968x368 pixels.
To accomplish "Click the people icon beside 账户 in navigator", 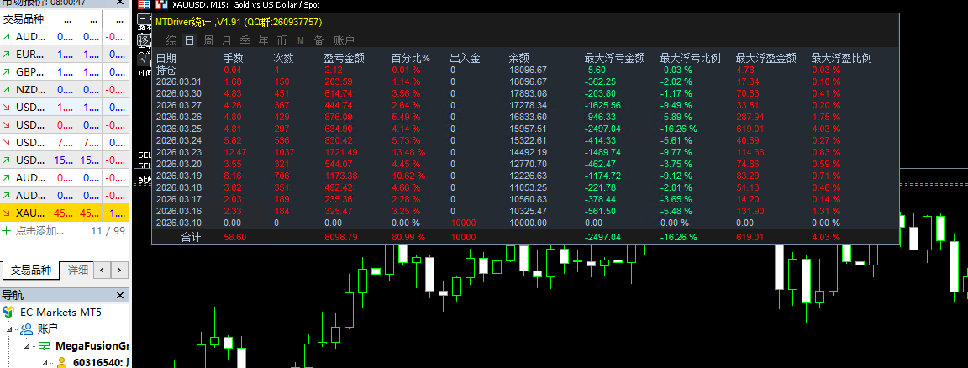I will pos(27,329).
